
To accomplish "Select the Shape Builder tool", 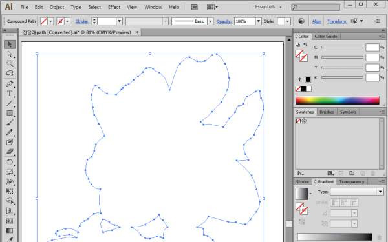I will click(10, 201).
